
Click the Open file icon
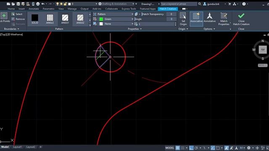13,4
